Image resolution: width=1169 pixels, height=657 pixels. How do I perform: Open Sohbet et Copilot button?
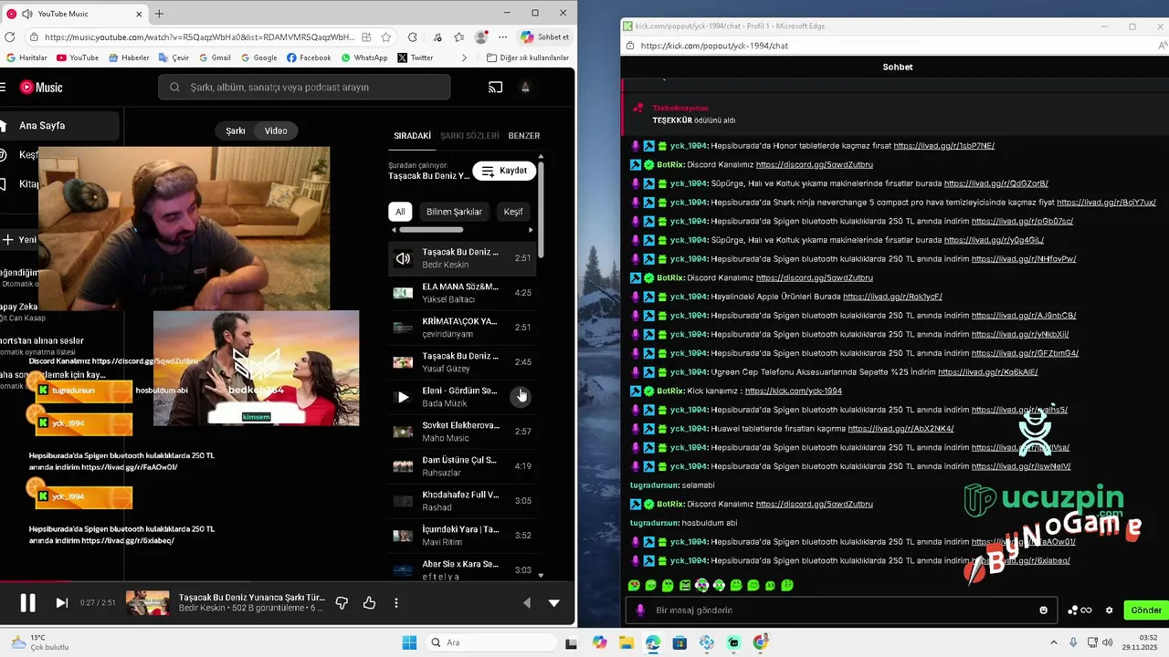(545, 37)
